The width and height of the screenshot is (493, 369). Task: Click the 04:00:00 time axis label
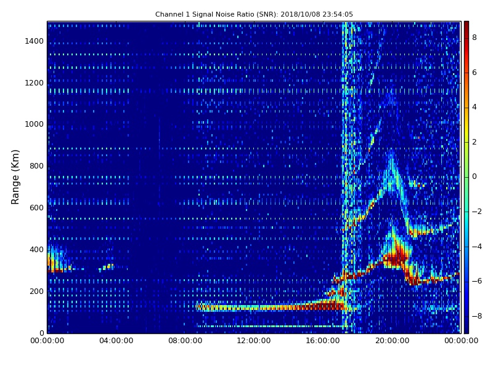116,341
